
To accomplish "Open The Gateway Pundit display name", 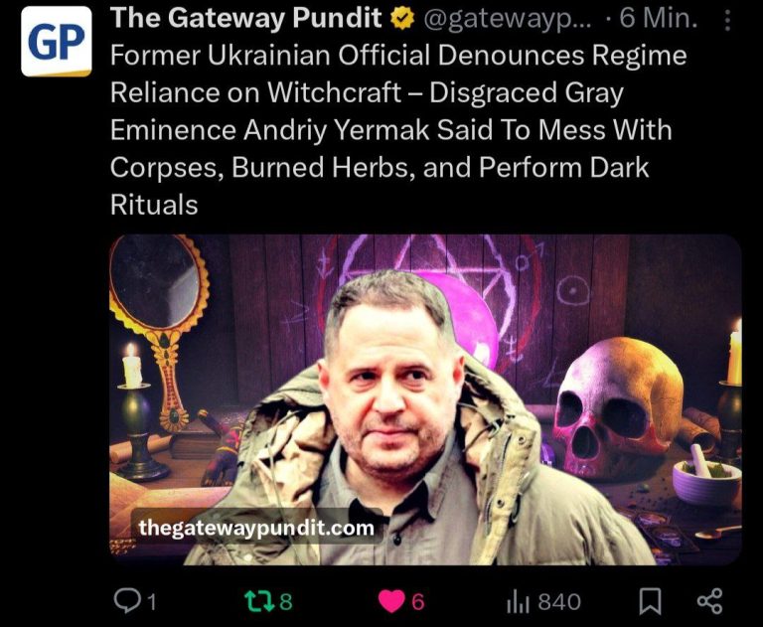I will (245, 18).
